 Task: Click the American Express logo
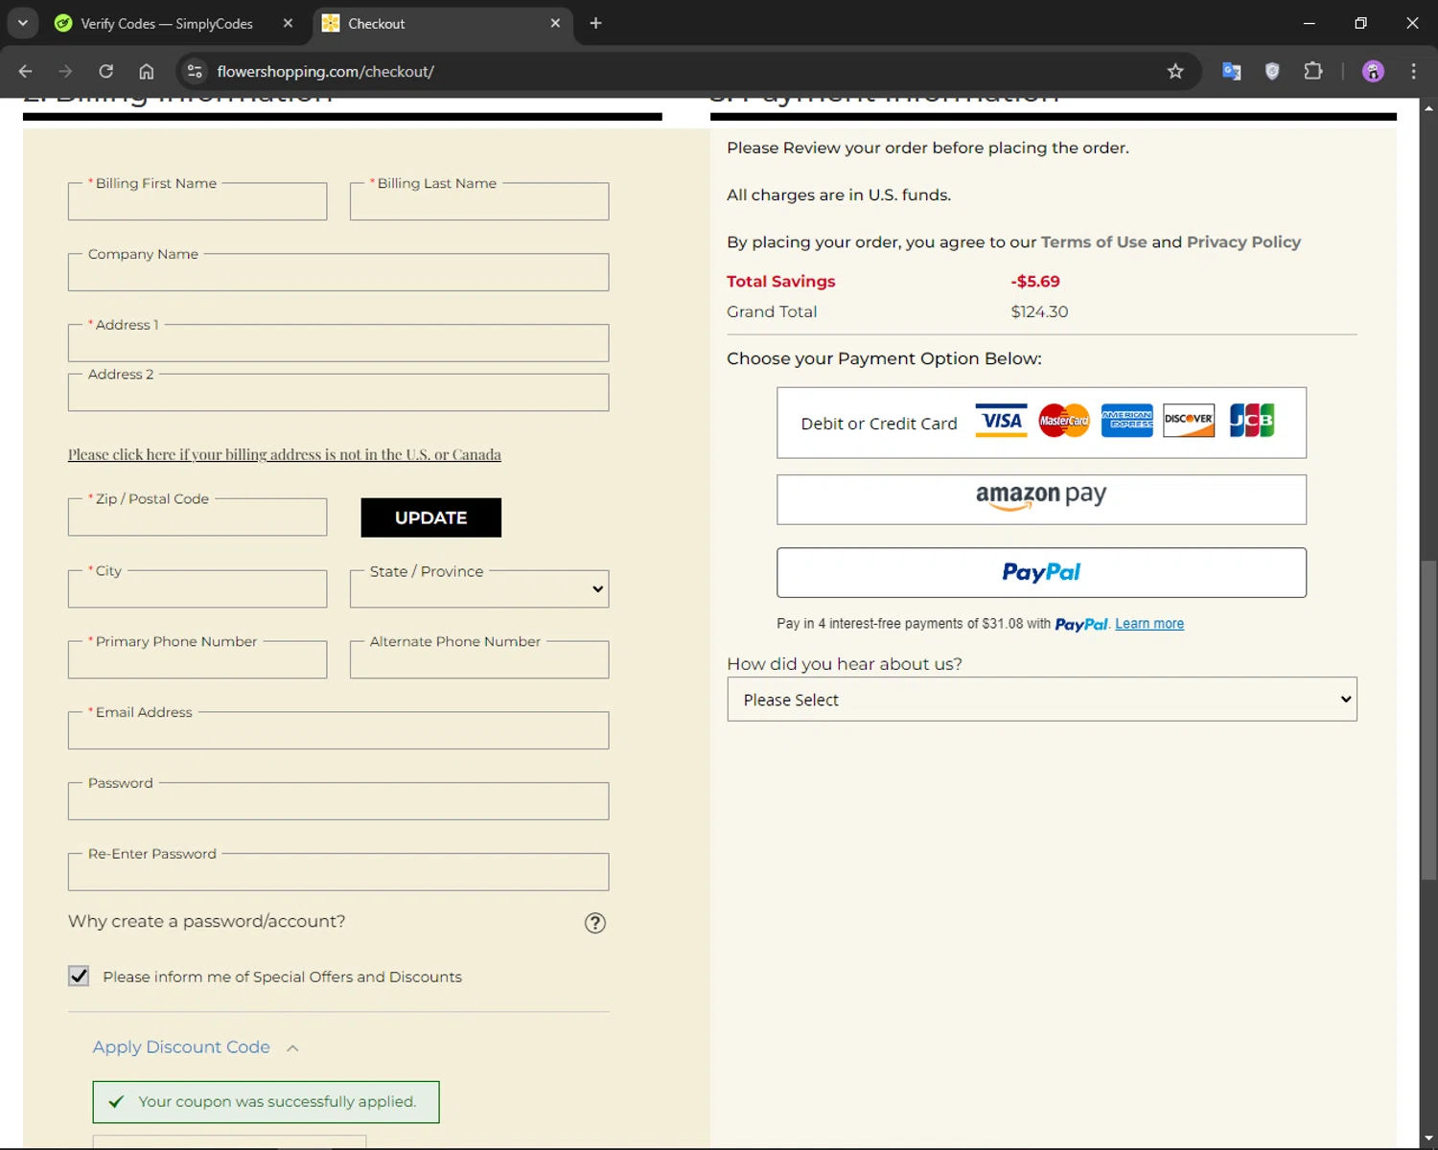(x=1126, y=421)
